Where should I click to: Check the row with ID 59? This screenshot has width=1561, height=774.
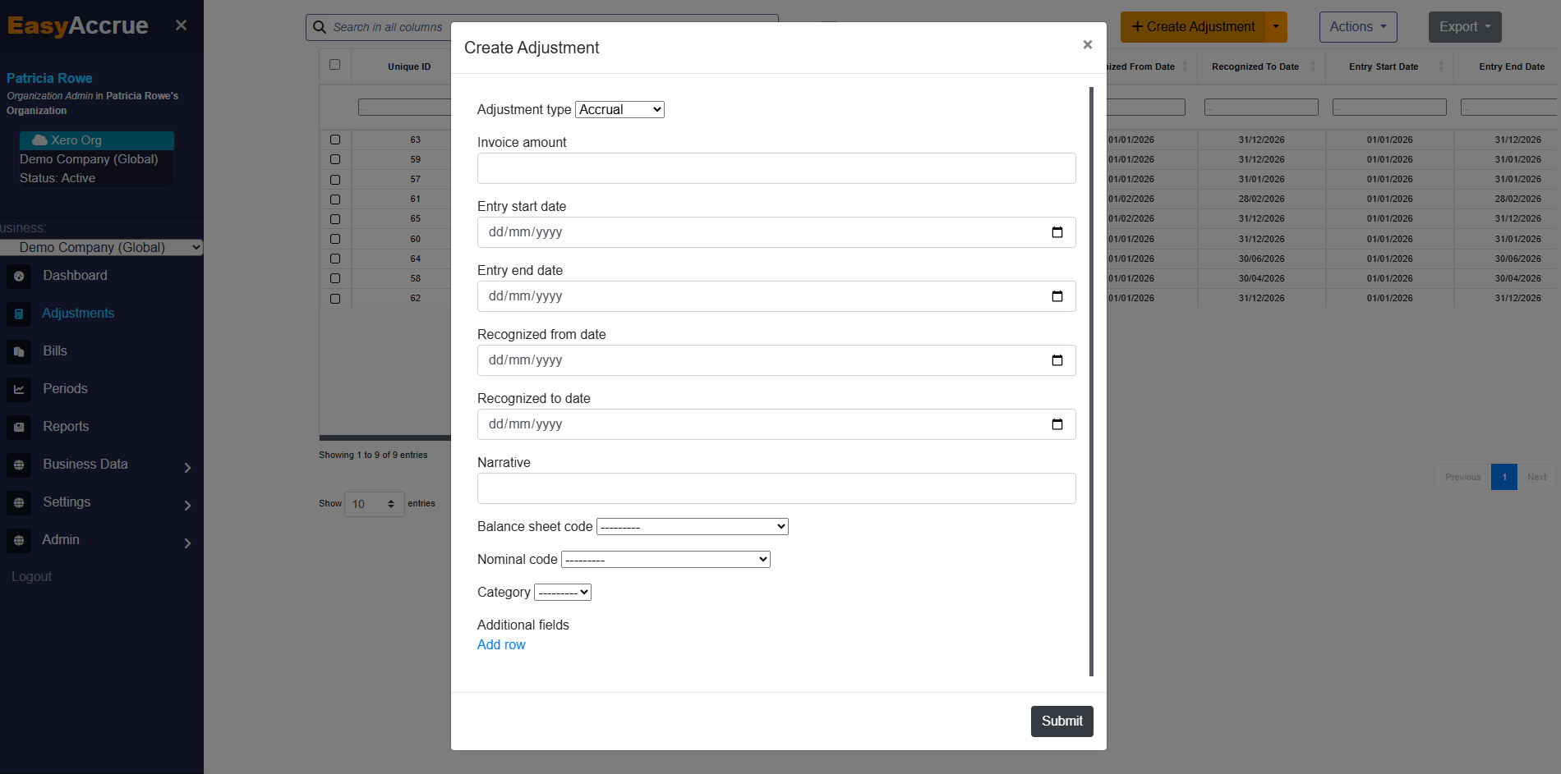[335, 159]
